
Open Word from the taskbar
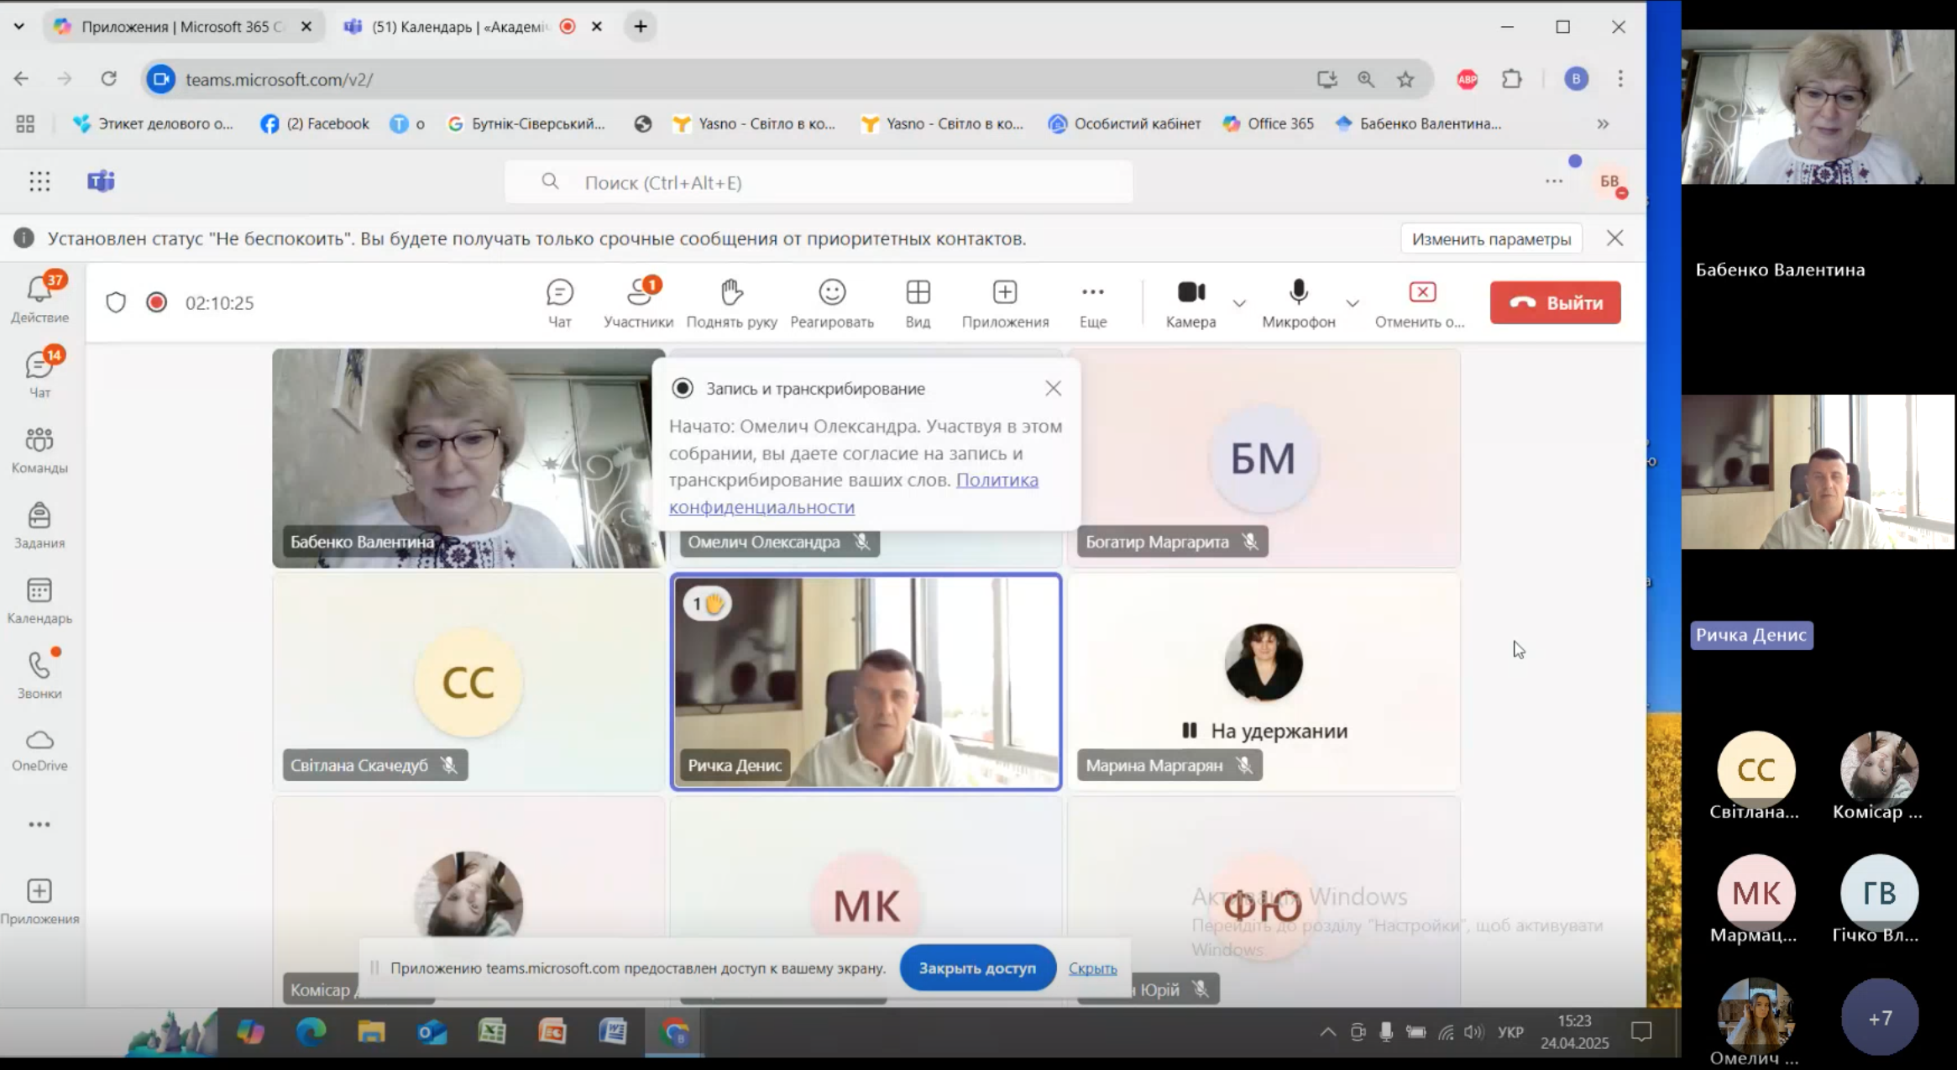pos(613,1031)
